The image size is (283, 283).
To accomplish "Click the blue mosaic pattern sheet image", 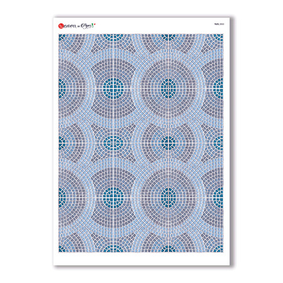I will click(141, 143).
